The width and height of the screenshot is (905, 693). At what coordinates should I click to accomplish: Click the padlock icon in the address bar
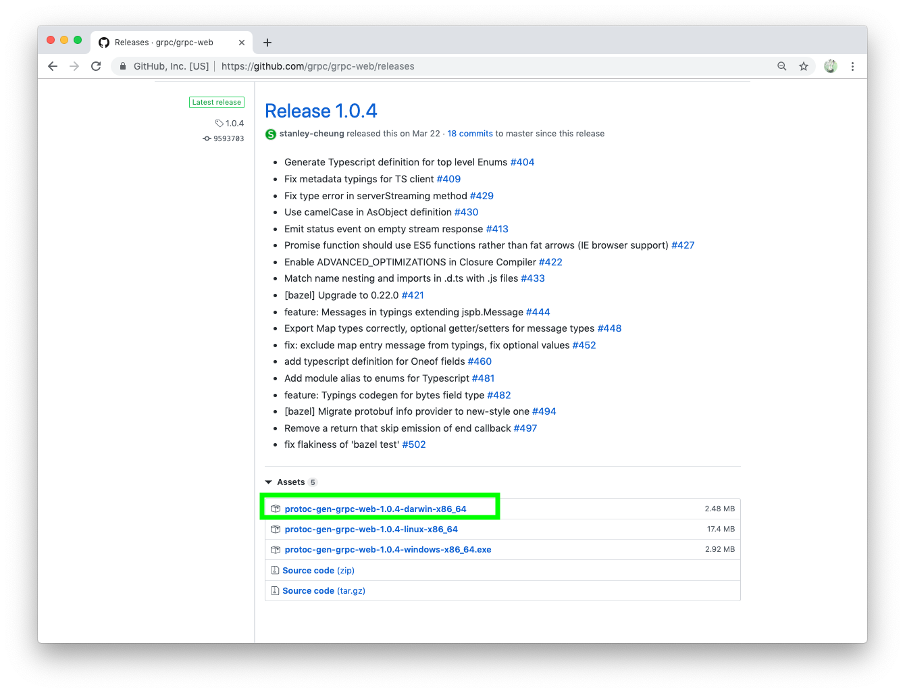[x=122, y=66]
